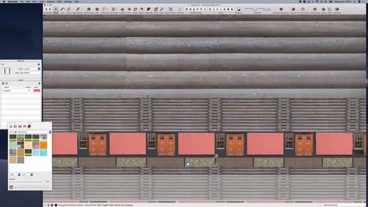Image resolution: width=368 pixels, height=207 pixels.
Task: Click Zoom Extents in toolbar
Action: pyautogui.click(x=170, y=9)
